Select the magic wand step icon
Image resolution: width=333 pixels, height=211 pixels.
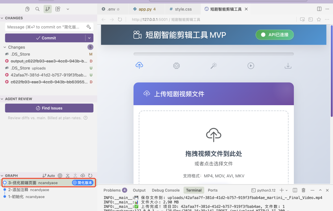tap(214, 66)
